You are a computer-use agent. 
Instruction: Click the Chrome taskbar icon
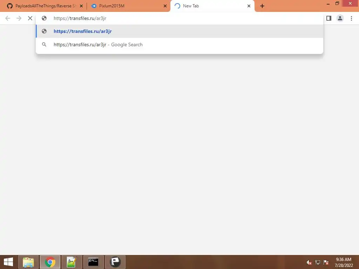click(x=50, y=262)
